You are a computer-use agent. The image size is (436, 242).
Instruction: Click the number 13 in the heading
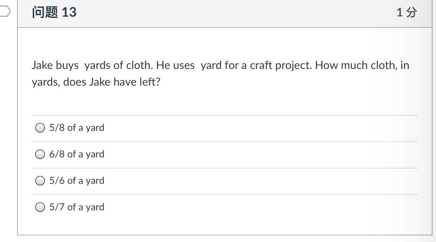[69, 12]
